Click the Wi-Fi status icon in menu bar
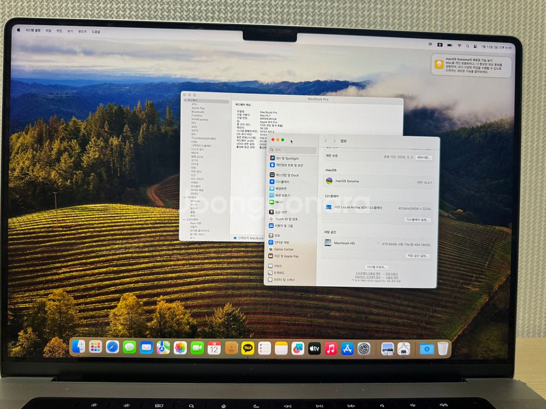 pos(459,46)
